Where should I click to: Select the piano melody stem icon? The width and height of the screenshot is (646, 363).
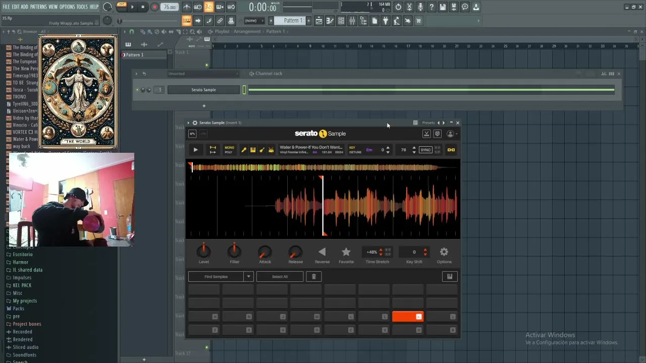(253, 150)
